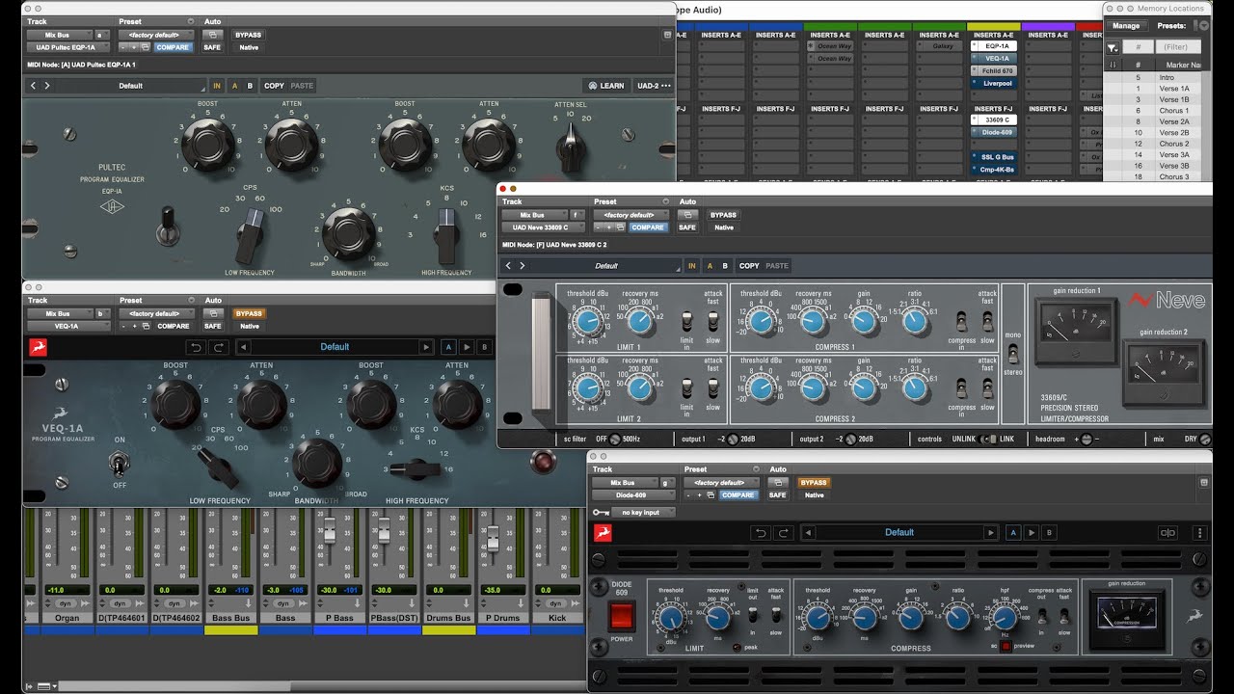
Task: Go to next preset in Diode-609
Action: pyautogui.click(x=990, y=532)
